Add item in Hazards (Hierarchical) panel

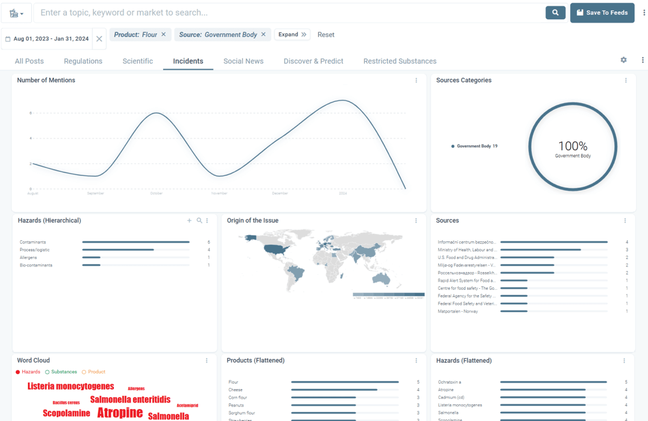(x=189, y=221)
